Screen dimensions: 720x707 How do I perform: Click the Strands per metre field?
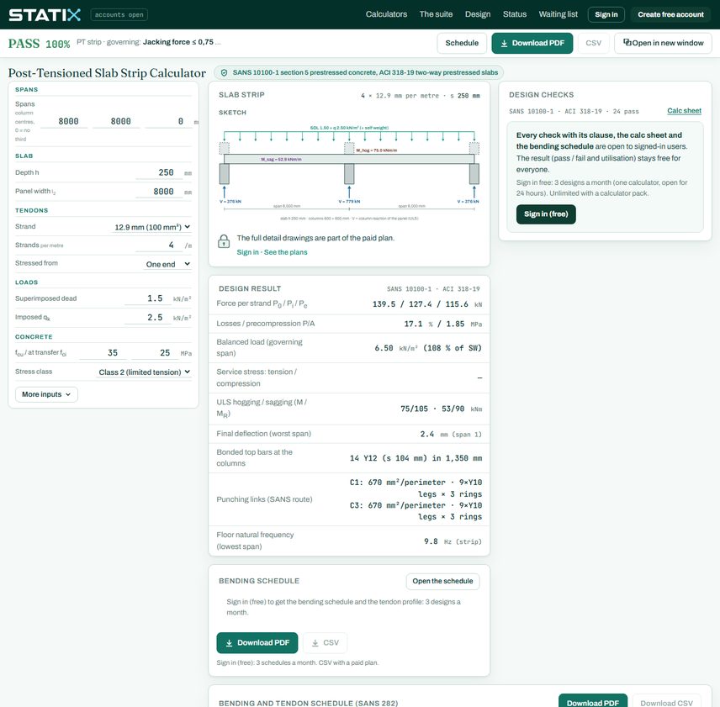click(158, 245)
